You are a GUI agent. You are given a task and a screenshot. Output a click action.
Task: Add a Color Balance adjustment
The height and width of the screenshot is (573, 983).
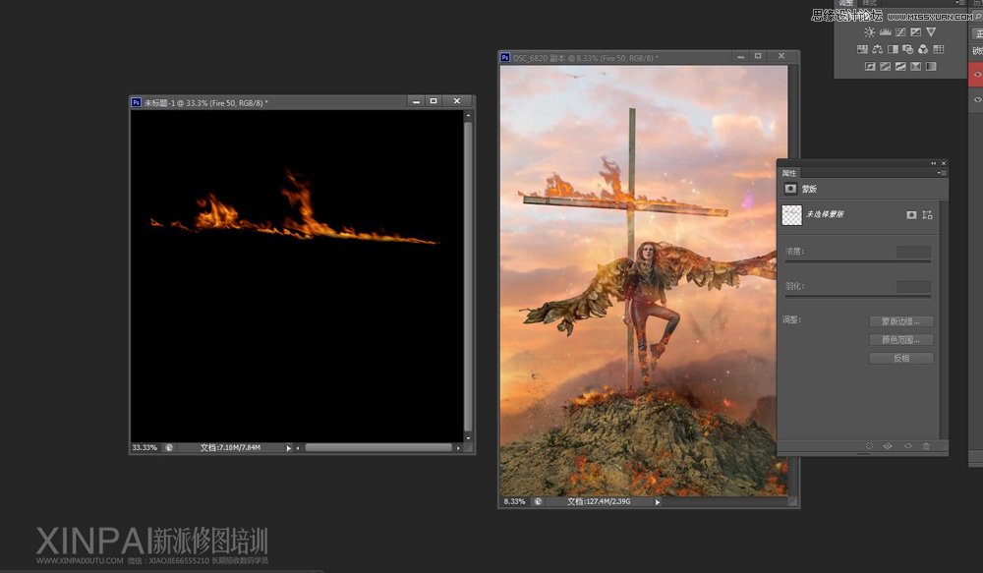877,49
